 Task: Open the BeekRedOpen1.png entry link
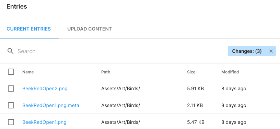pyautogui.click(x=44, y=122)
